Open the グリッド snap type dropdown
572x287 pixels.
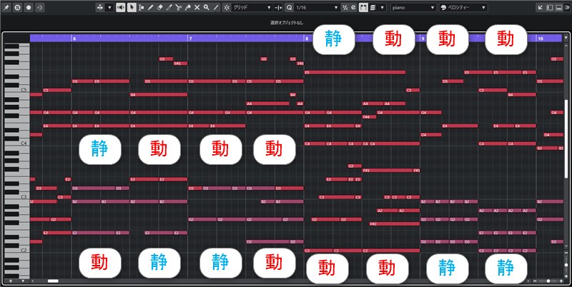coord(252,7)
